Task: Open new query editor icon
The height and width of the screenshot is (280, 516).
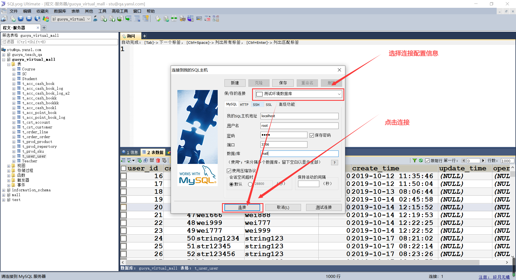Action: click(13, 19)
